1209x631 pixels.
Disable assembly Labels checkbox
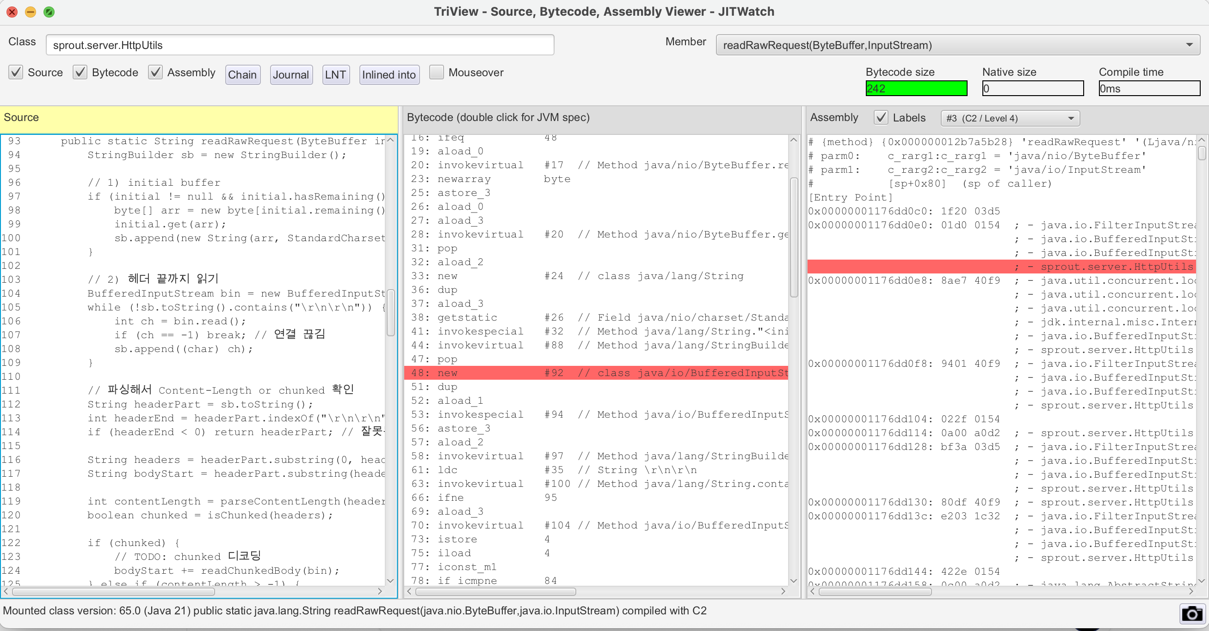pos(881,118)
